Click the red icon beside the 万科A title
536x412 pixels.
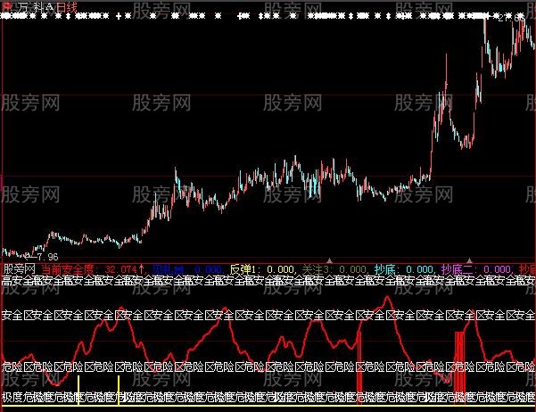[x=7, y=6]
